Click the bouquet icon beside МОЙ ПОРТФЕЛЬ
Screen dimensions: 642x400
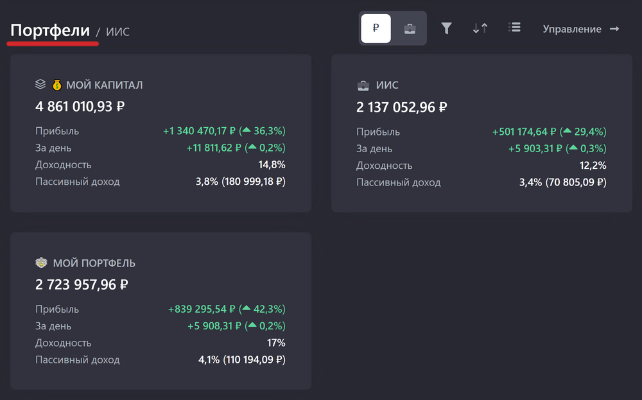click(x=40, y=262)
